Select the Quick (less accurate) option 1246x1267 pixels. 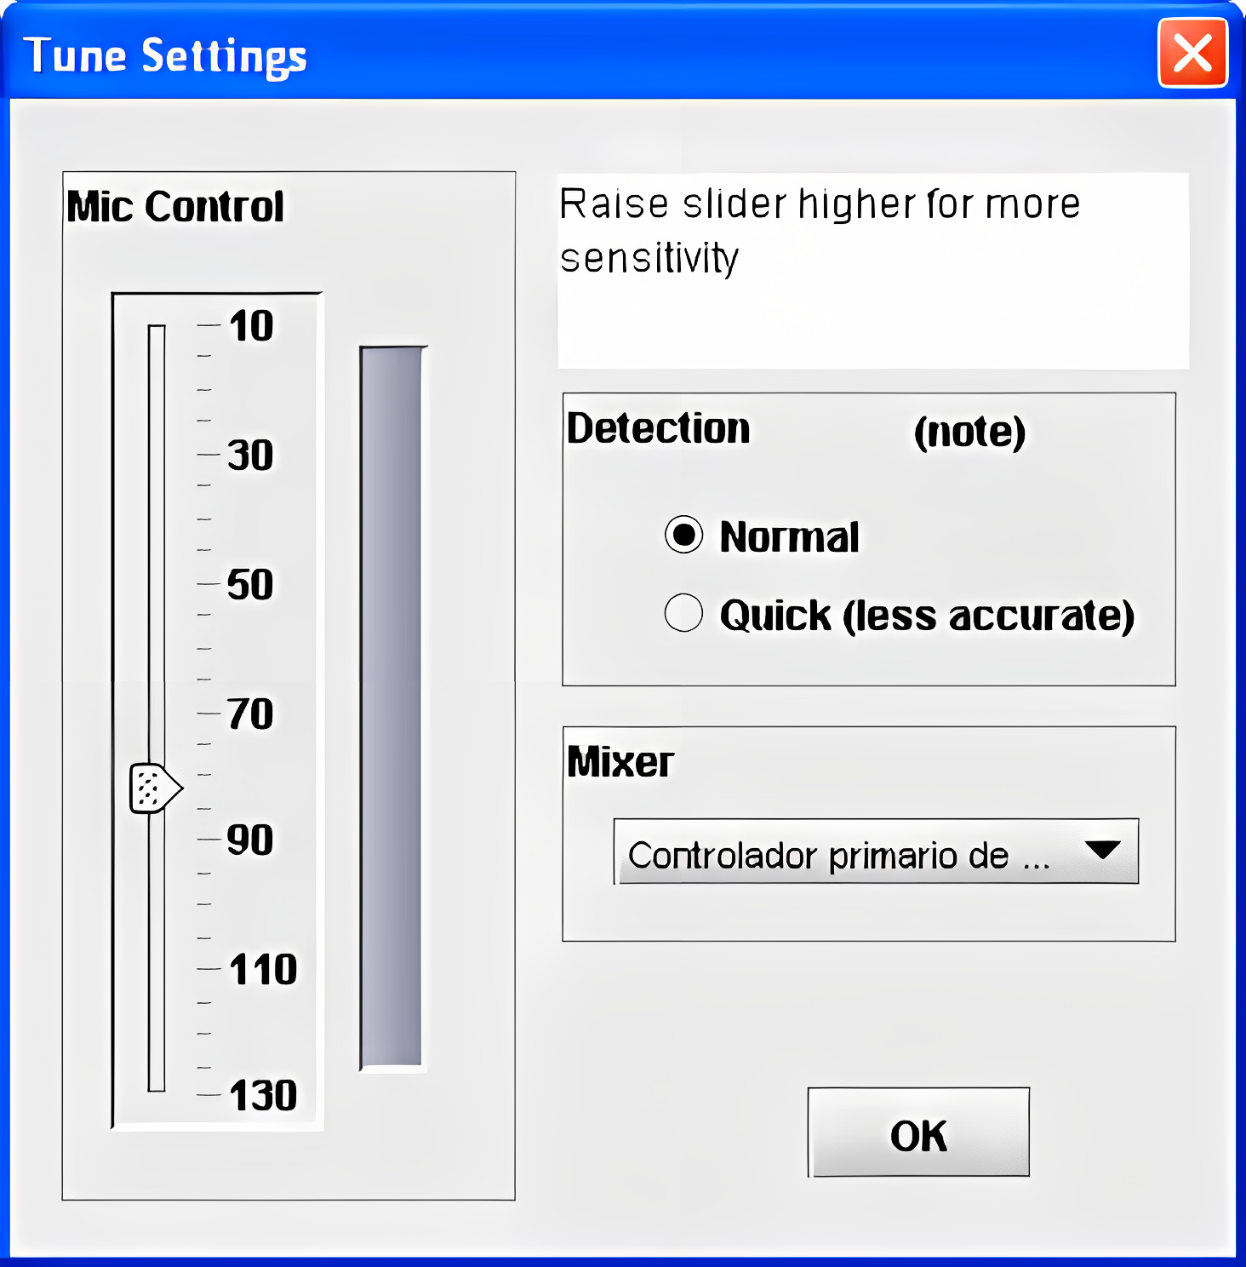[684, 613]
